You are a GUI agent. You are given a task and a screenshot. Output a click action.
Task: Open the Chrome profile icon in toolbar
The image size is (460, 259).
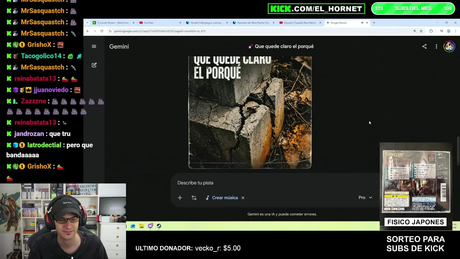448,31
